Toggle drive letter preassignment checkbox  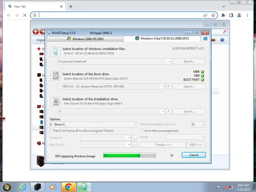tap(142, 130)
